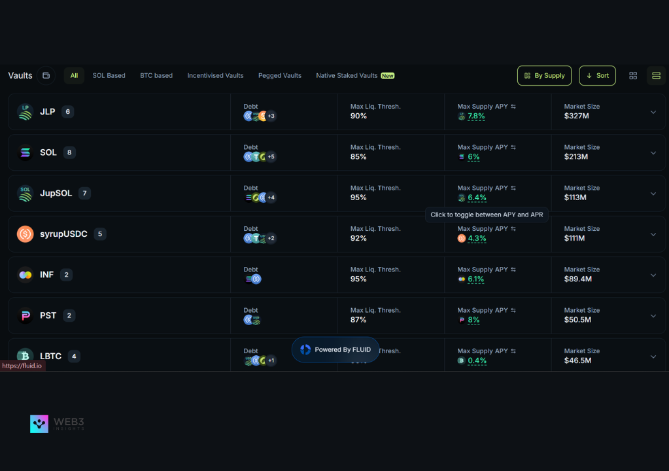This screenshot has width=669, height=471.
Task: Click the Sort button
Action: click(x=597, y=76)
